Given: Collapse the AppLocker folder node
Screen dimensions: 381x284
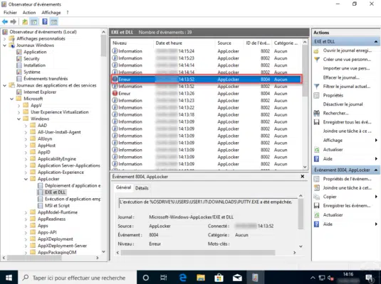Looking at the screenshot, I should (x=26, y=179).
